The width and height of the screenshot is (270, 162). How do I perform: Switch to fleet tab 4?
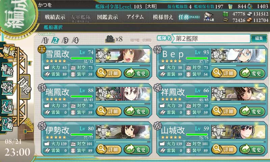tap(76, 40)
